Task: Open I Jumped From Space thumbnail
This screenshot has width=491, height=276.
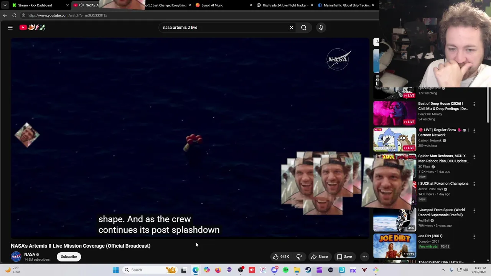Action: point(395,220)
